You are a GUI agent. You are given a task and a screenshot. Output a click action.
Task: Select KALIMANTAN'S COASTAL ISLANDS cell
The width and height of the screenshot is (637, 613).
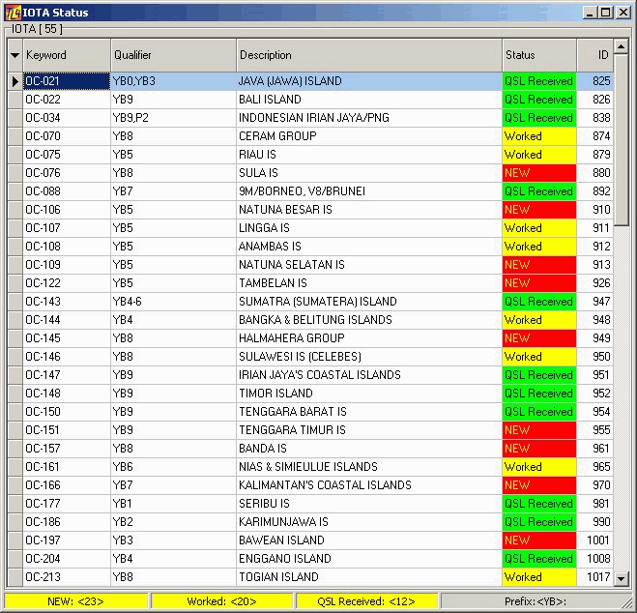(369, 485)
